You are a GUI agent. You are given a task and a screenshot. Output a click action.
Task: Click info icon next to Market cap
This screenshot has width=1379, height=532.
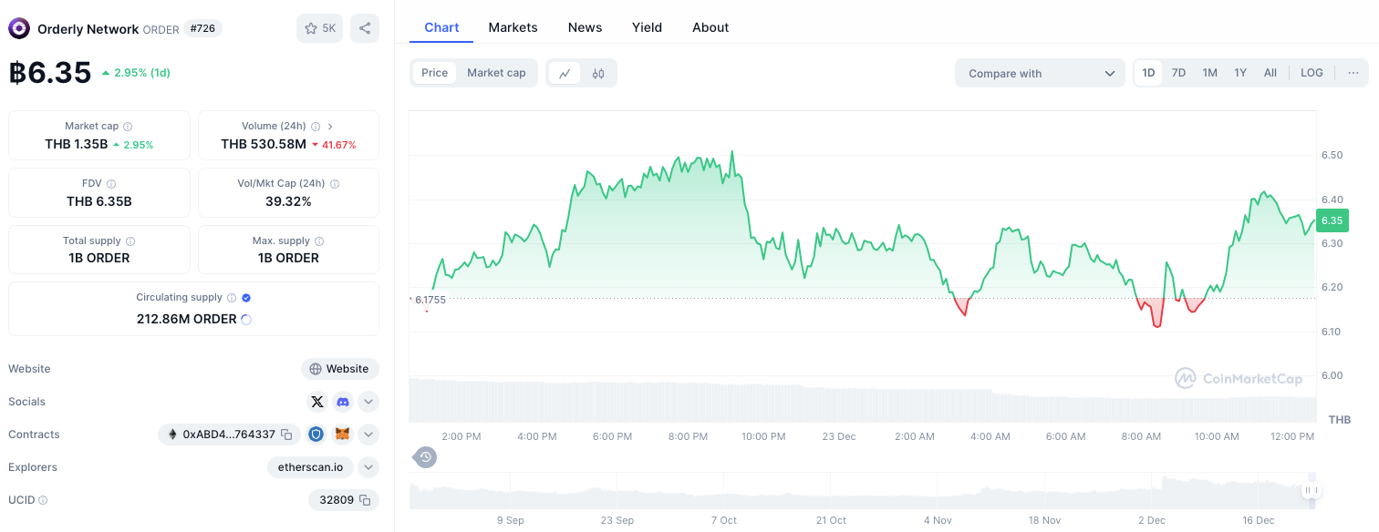(128, 127)
